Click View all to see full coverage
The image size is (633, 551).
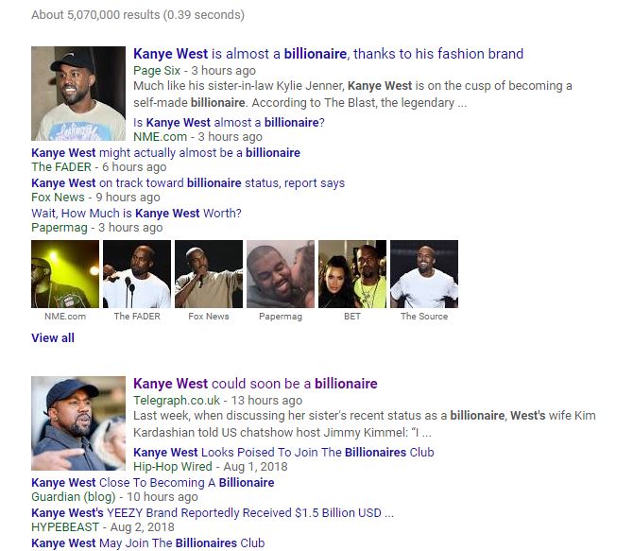click(x=53, y=337)
